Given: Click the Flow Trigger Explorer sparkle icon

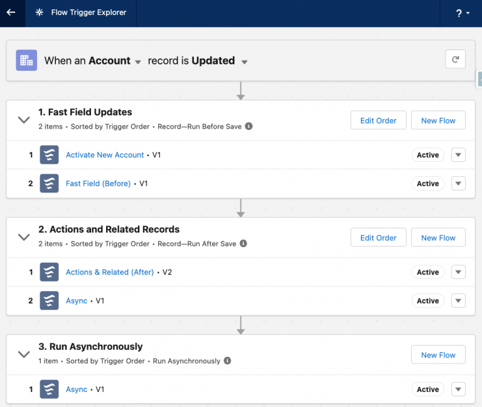Looking at the screenshot, I should point(40,13).
